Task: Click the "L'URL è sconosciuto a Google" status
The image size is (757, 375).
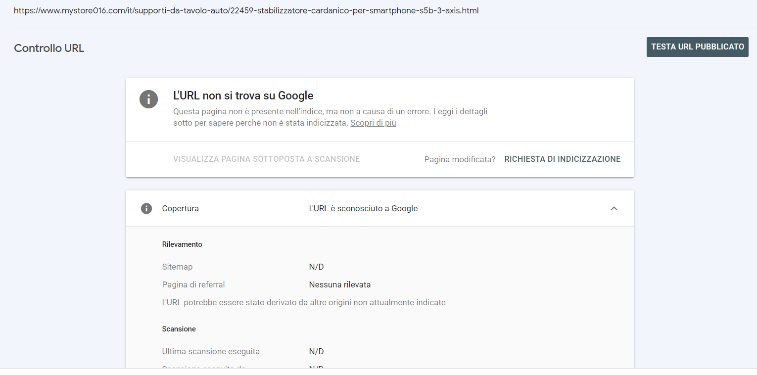Action: (x=363, y=209)
